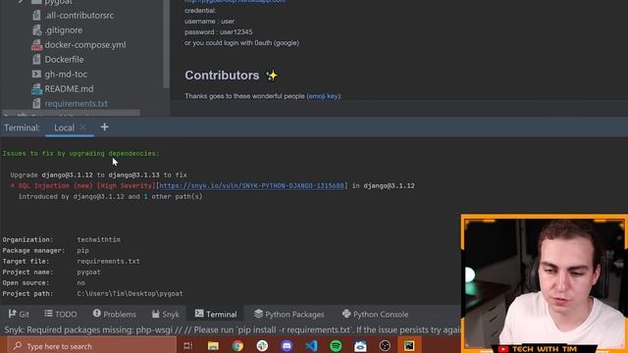The width and height of the screenshot is (628, 353).
Task: Click the 'Target file' requirements.txt value
Action: (x=108, y=262)
